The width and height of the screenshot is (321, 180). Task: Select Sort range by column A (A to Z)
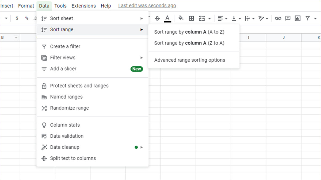pos(189,32)
